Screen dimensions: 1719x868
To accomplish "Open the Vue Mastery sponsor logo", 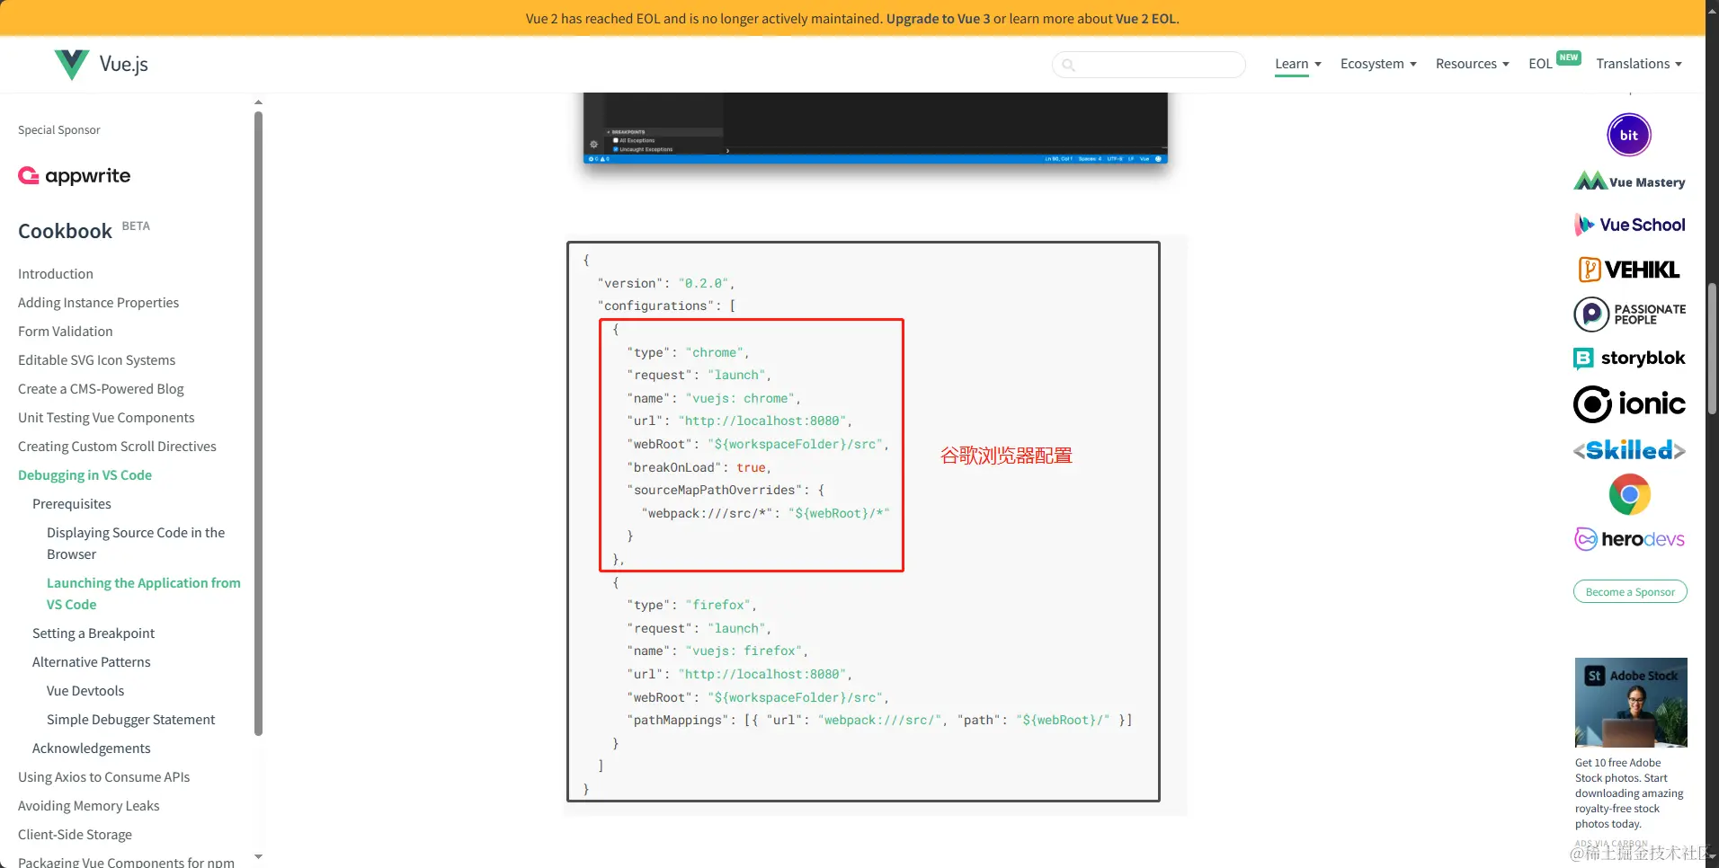I will [1629, 182].
